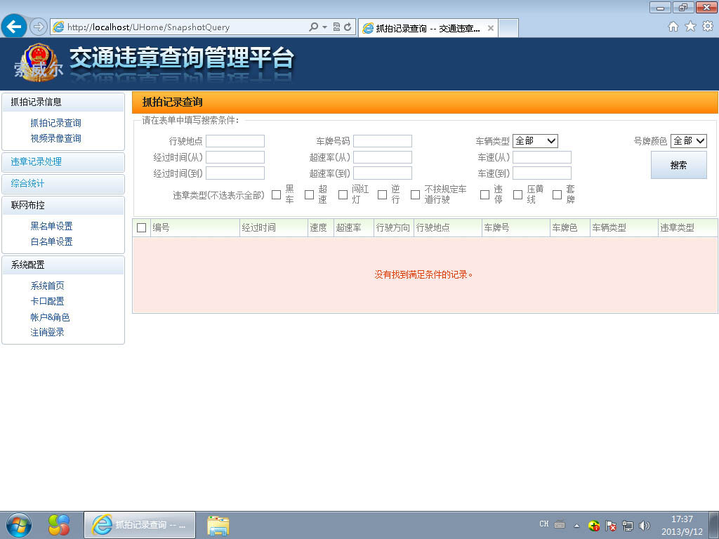
Task: Refresh the page with reload icon
Action: pyautogui.click(x=348, y=27)
